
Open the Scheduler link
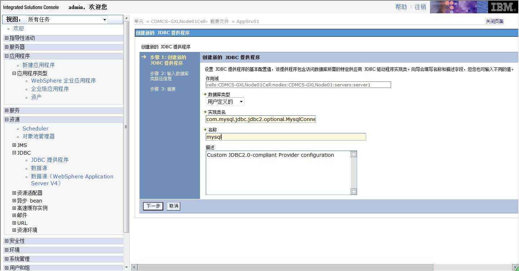point(35,129)
